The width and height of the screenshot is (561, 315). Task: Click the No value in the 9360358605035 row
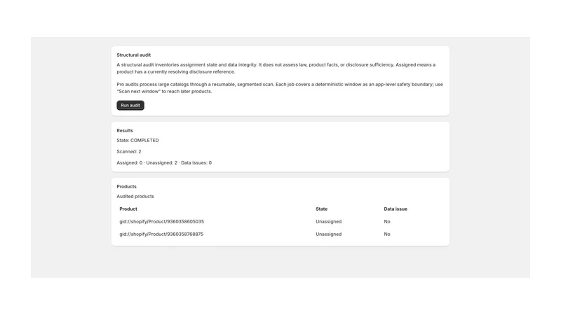(387, 221)
